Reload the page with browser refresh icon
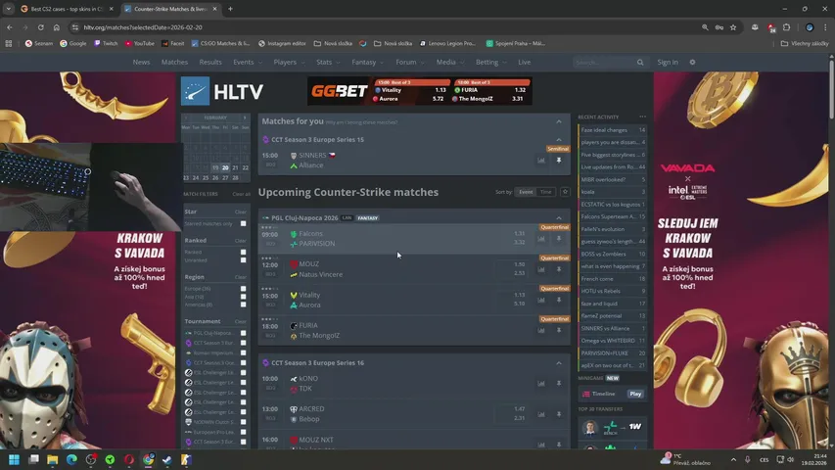 [40, 27]
